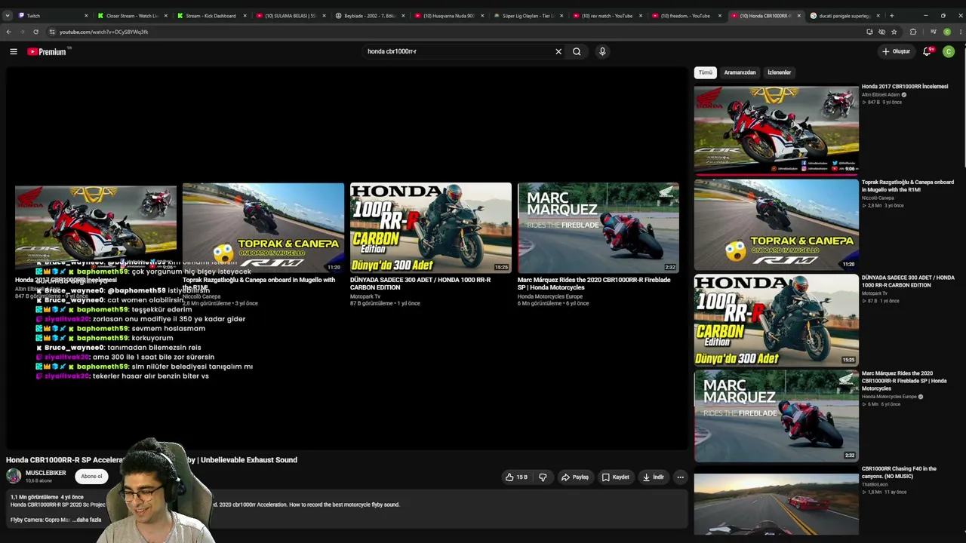Open 'CBR1000RR Chasing F40 in the canyons' title
Image resolution: width=966 pixels, height=543 pixels.
(x=899, y=472)
